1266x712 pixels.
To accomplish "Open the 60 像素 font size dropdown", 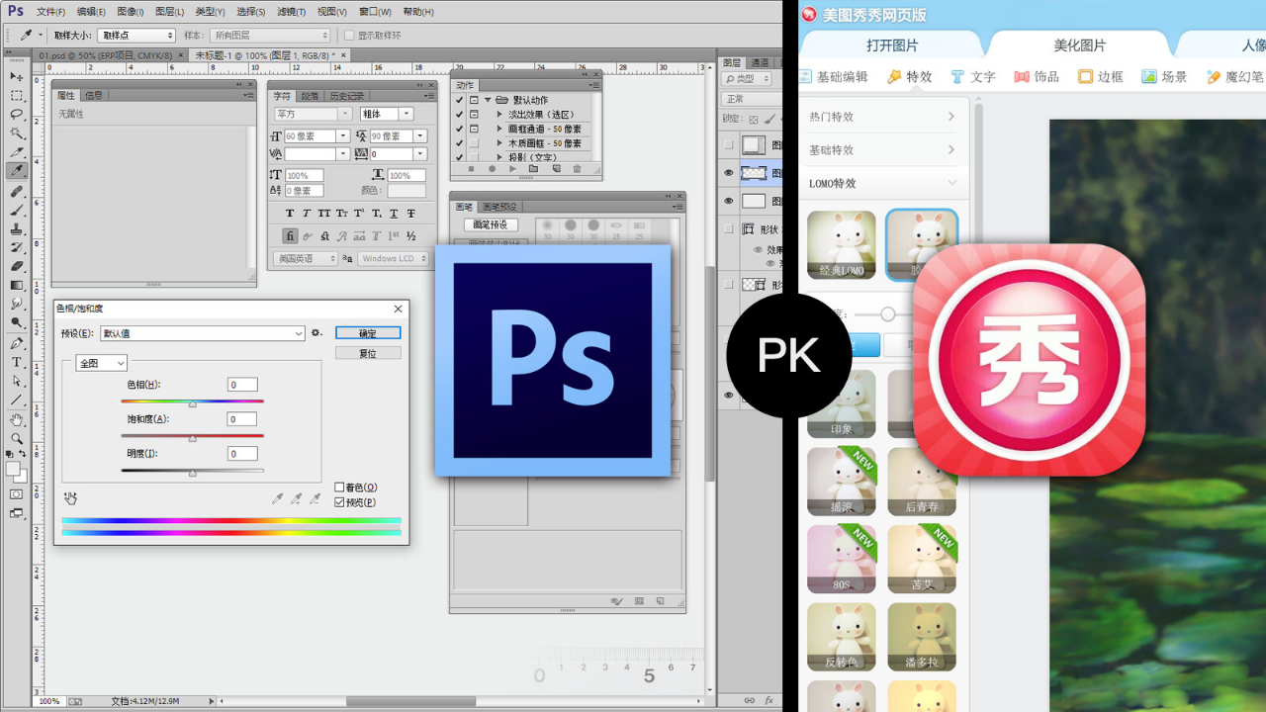I will tap(343, 136).
